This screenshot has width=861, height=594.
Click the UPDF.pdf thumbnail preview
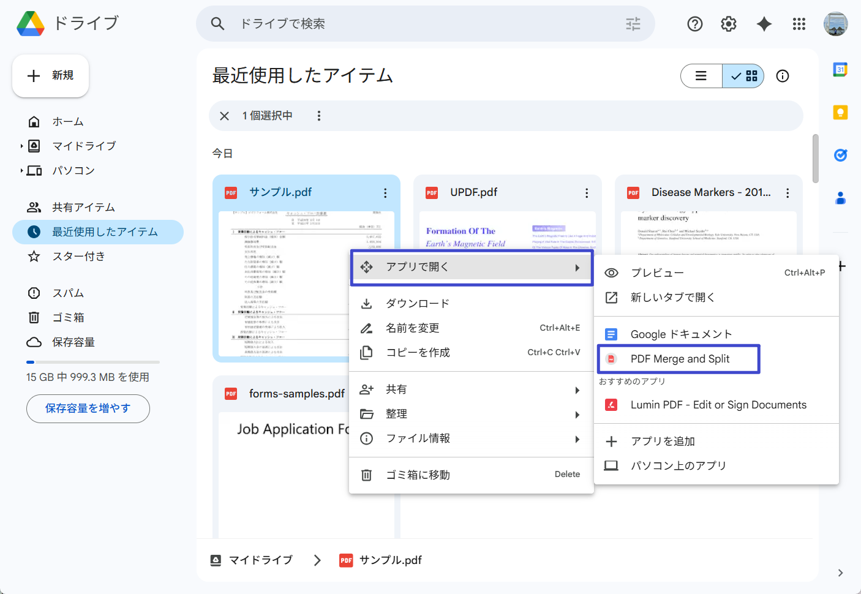(x=507, y=230)
